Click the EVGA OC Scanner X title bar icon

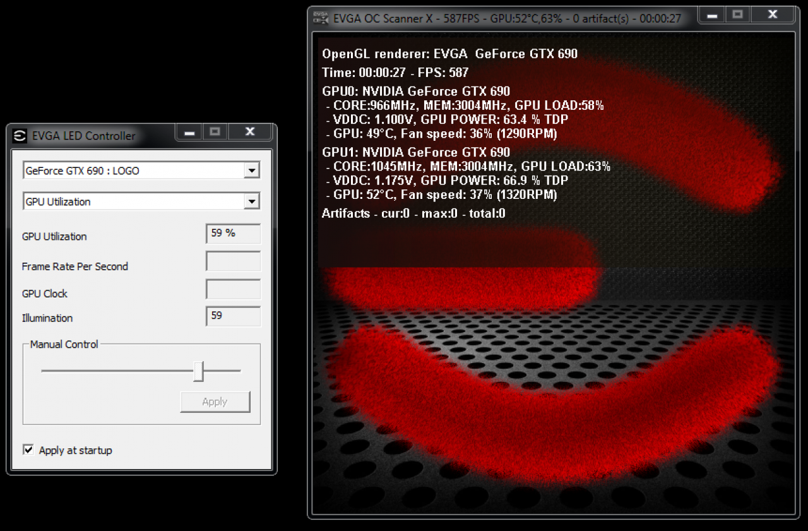[320, 18]
